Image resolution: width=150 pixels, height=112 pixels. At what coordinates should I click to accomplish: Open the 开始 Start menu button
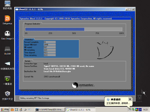(5, 110)
